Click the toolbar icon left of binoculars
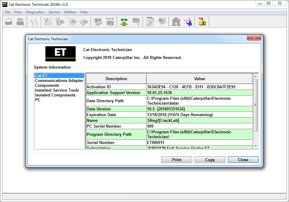289x202 pixels. point(162,22)
